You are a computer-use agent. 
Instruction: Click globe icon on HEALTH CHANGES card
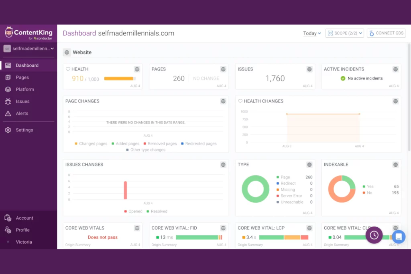[395, 101]
